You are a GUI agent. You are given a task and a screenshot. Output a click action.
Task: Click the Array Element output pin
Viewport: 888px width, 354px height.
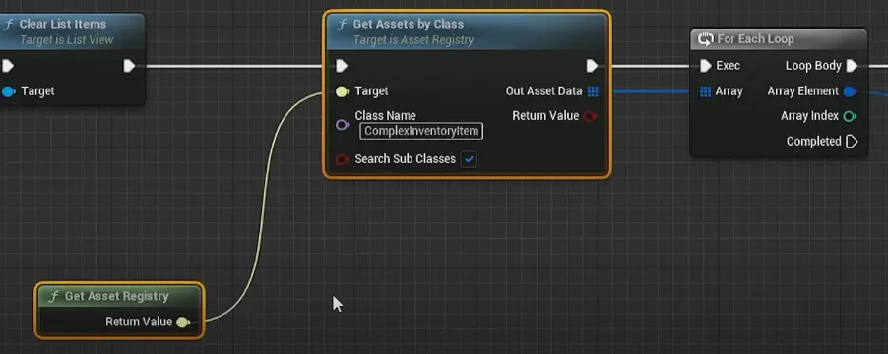point(850,91)
